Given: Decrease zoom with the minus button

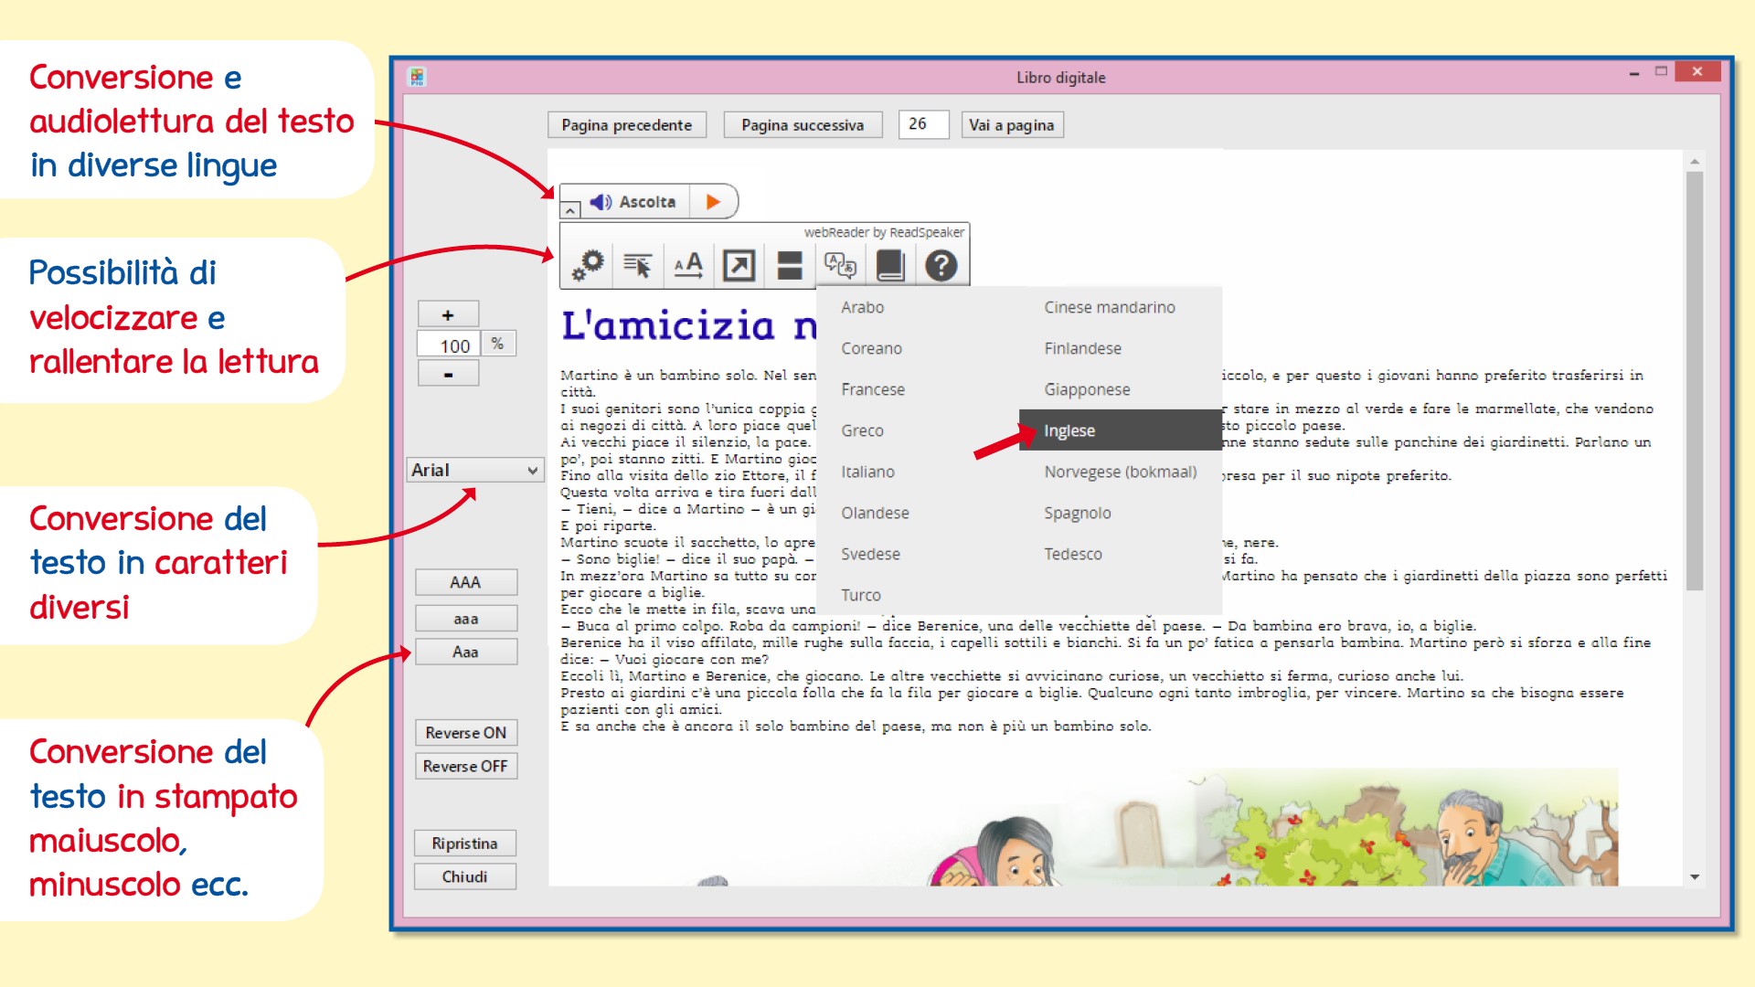Looking at the screenshot, I should 448,374.
